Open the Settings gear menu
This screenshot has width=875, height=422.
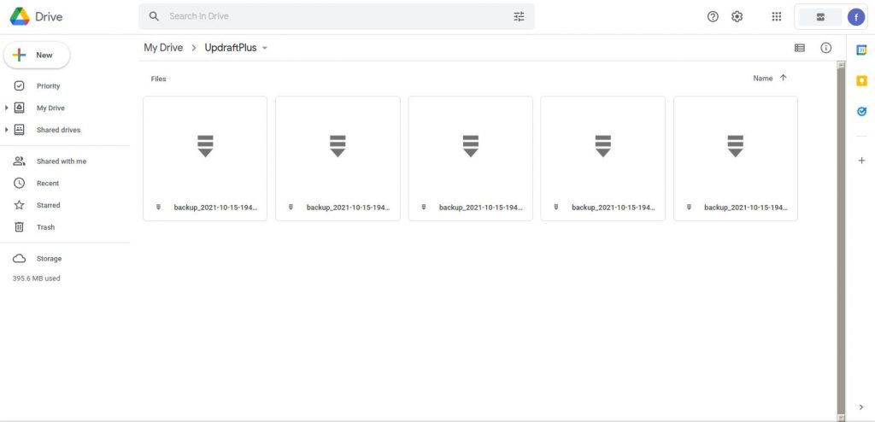737,17
